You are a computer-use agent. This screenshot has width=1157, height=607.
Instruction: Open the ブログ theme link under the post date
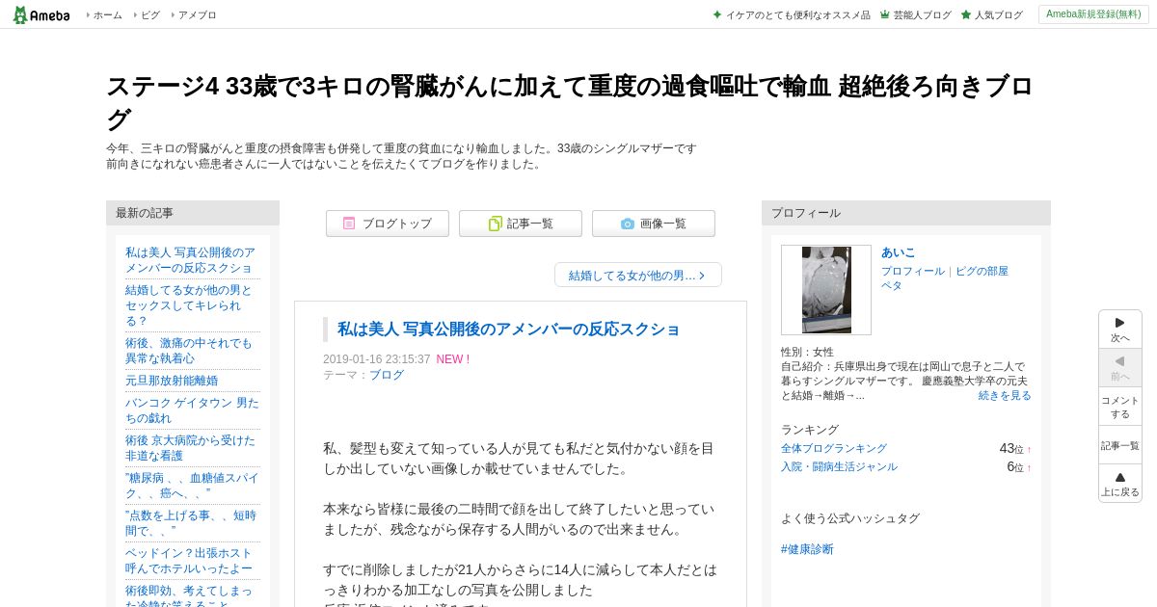click(x=387, y=375)
